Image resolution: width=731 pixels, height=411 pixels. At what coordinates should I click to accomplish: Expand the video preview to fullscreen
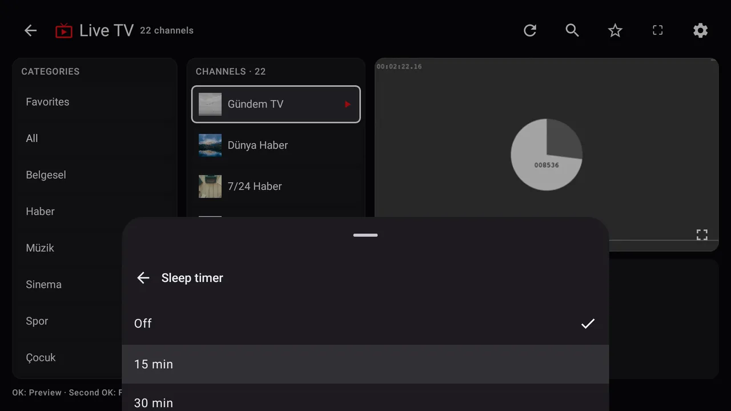(702, 235)
